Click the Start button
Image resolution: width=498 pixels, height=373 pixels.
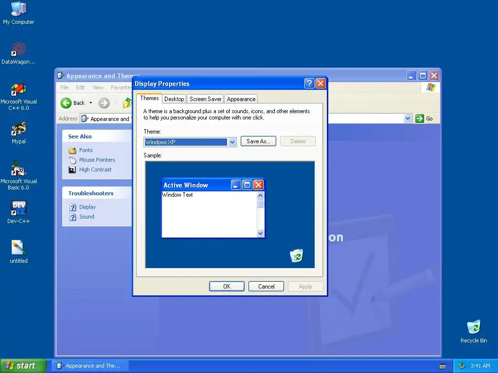(x=23, y=366)
